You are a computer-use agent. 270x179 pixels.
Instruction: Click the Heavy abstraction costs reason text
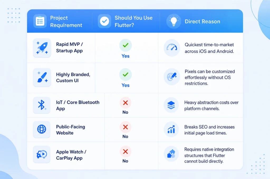(211, 105)
